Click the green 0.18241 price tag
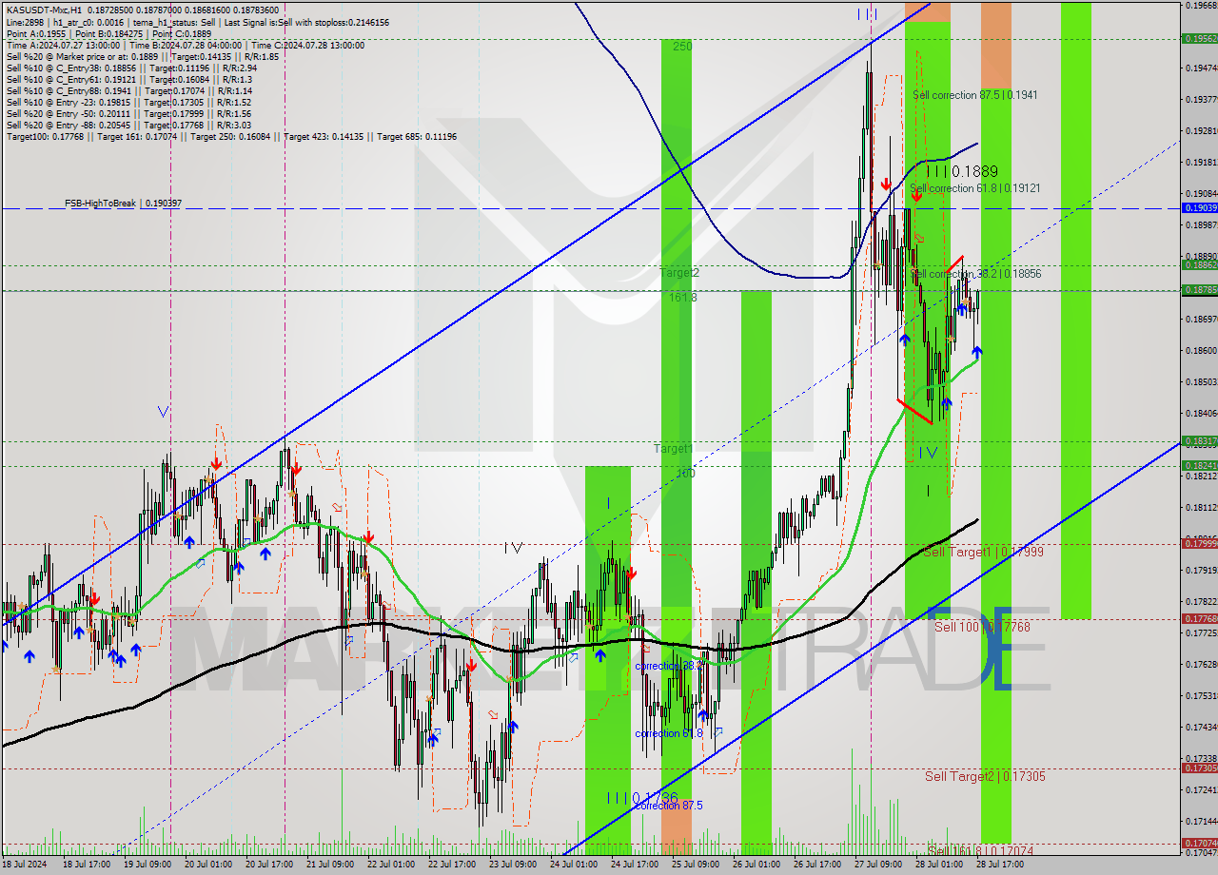 pyautogui.click(x=1199, y=466)
